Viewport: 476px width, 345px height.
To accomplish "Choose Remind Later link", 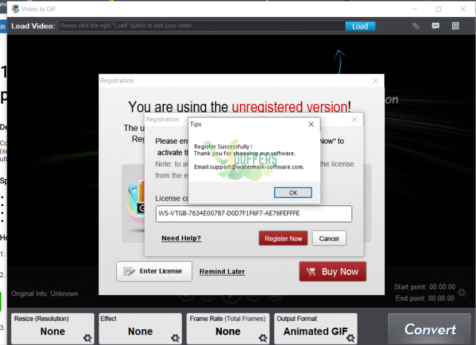I will click(x=222, y=271).
